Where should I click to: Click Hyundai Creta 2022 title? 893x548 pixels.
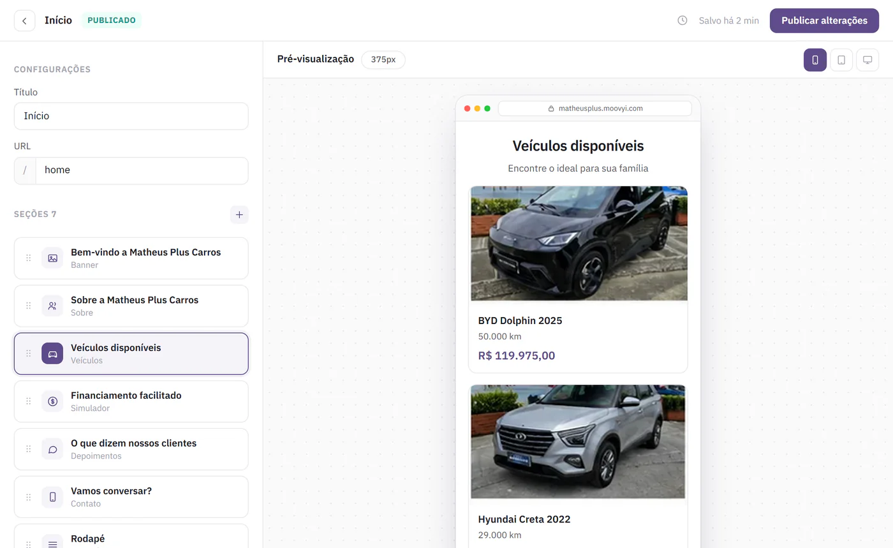pos(524,519)
